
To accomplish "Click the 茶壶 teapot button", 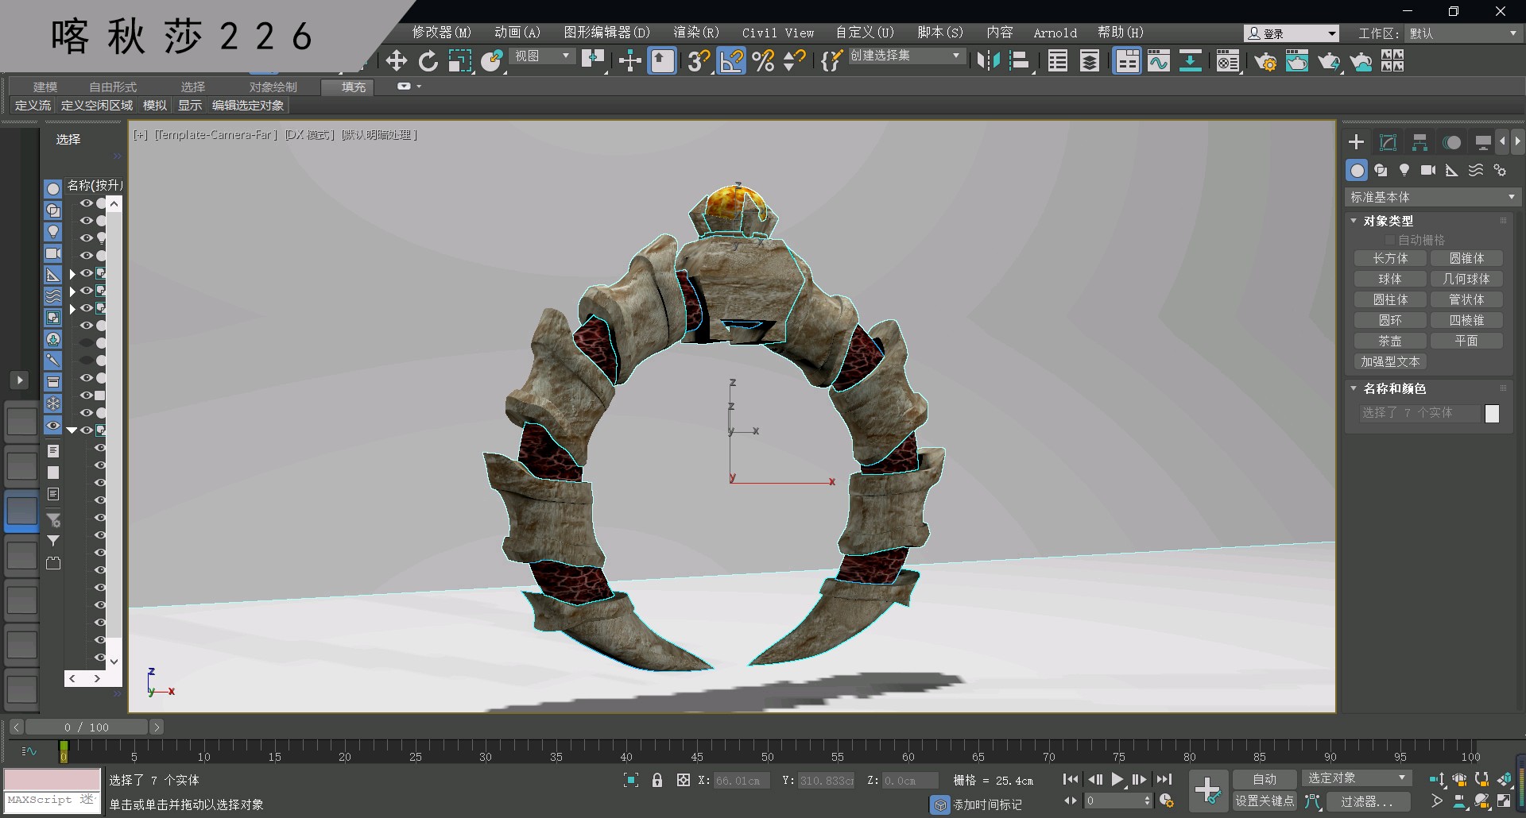I will click(x=1390, y=341).
